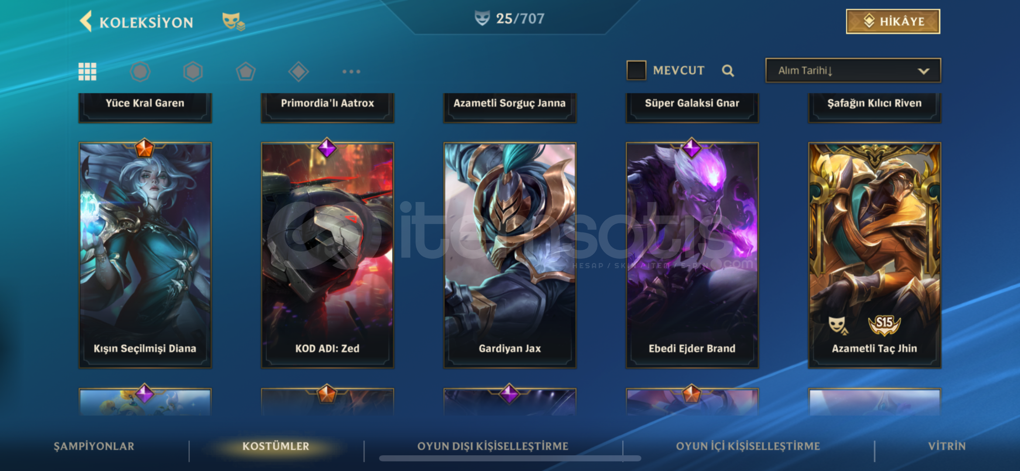
Task: Click the horizontal scrollbar under tabs
Action: click(x=510, y=458)
